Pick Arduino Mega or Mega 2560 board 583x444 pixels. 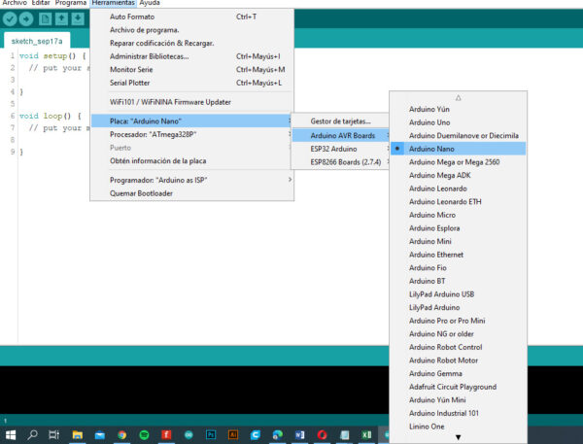(x=455, y=162)
